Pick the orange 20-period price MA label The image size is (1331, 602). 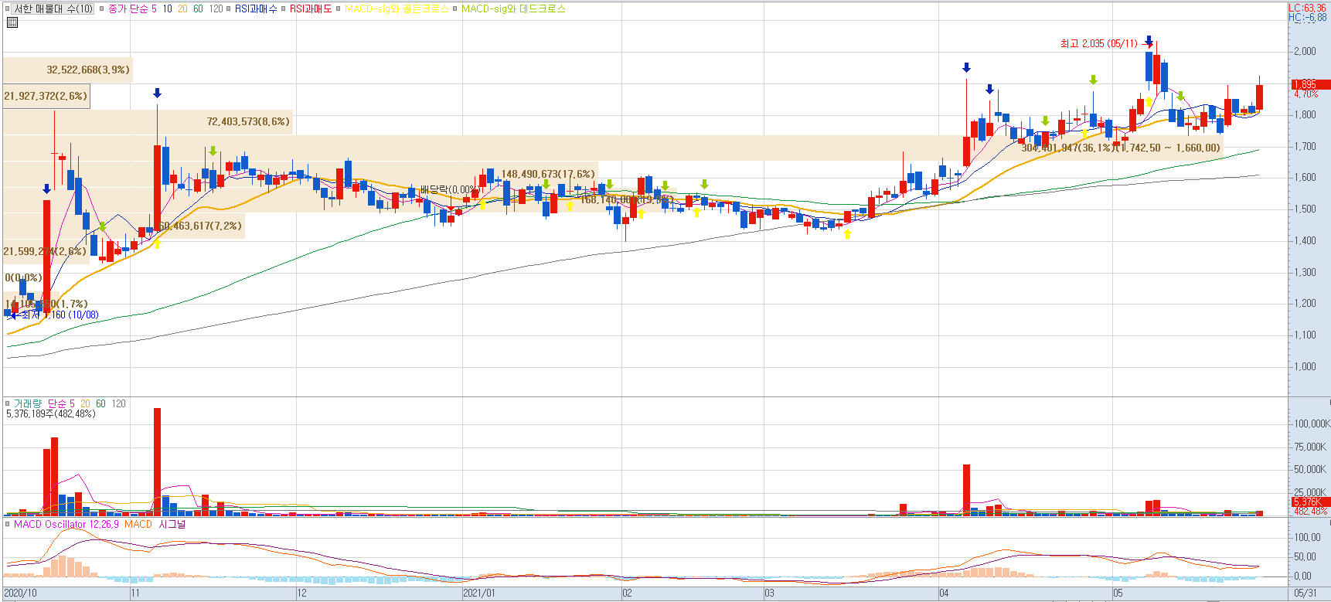click(x=182, y=9)
